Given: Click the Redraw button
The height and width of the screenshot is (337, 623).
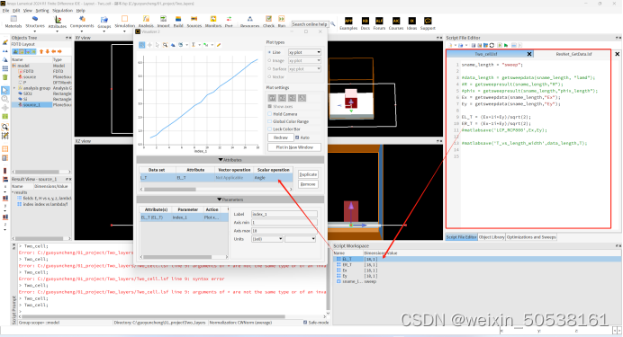Looking at the screenshot, I should click(281, 137).
